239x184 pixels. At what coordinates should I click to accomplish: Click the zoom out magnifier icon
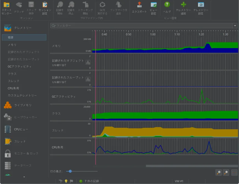[x=226, y=173]
